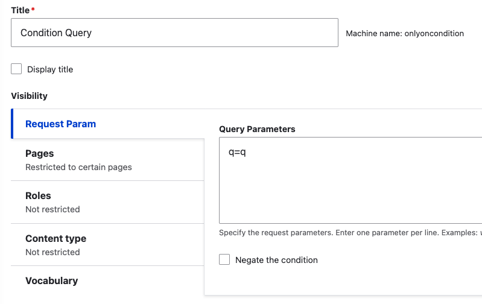The image size is (482, 304).
Task: Click the Query Parameters field label
Action: click(257, 129)
